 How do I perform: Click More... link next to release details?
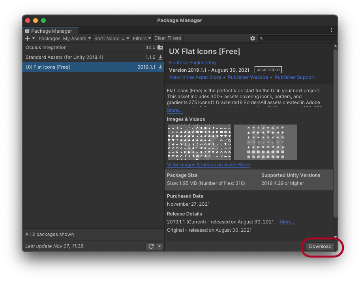tap(288, 222)
